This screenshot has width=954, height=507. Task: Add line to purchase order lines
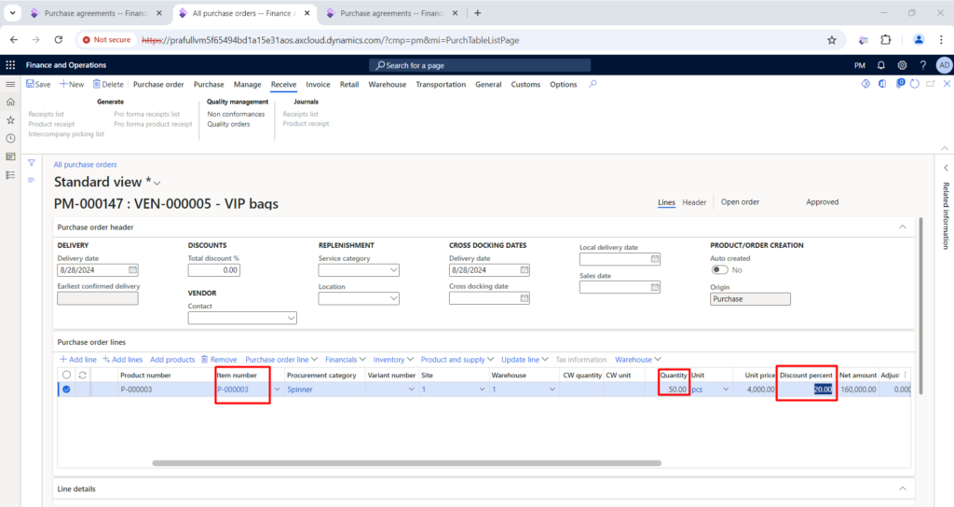point(78,360)
